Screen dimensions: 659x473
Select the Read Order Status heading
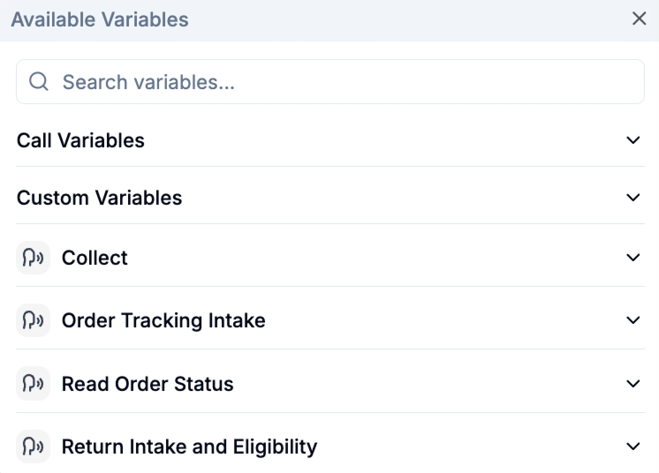[x=148, y=383]
